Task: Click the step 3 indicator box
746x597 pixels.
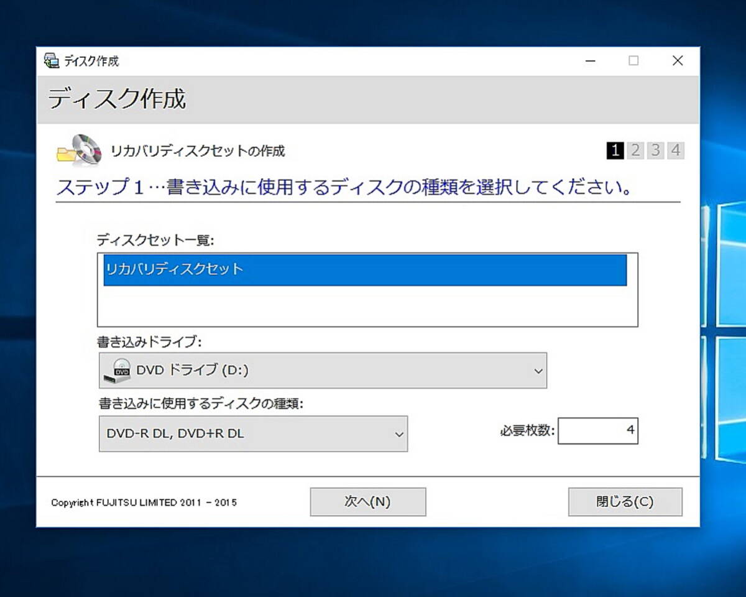Action: click(x=655, y=150)
